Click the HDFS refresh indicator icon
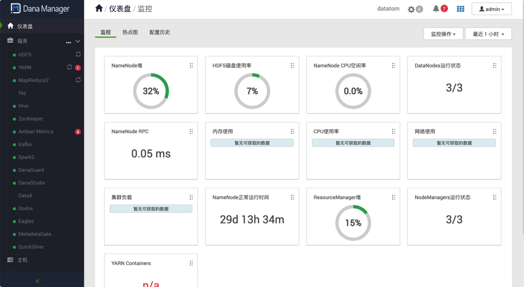This screenshot has height=287, width=524. [x=78, y=54]
